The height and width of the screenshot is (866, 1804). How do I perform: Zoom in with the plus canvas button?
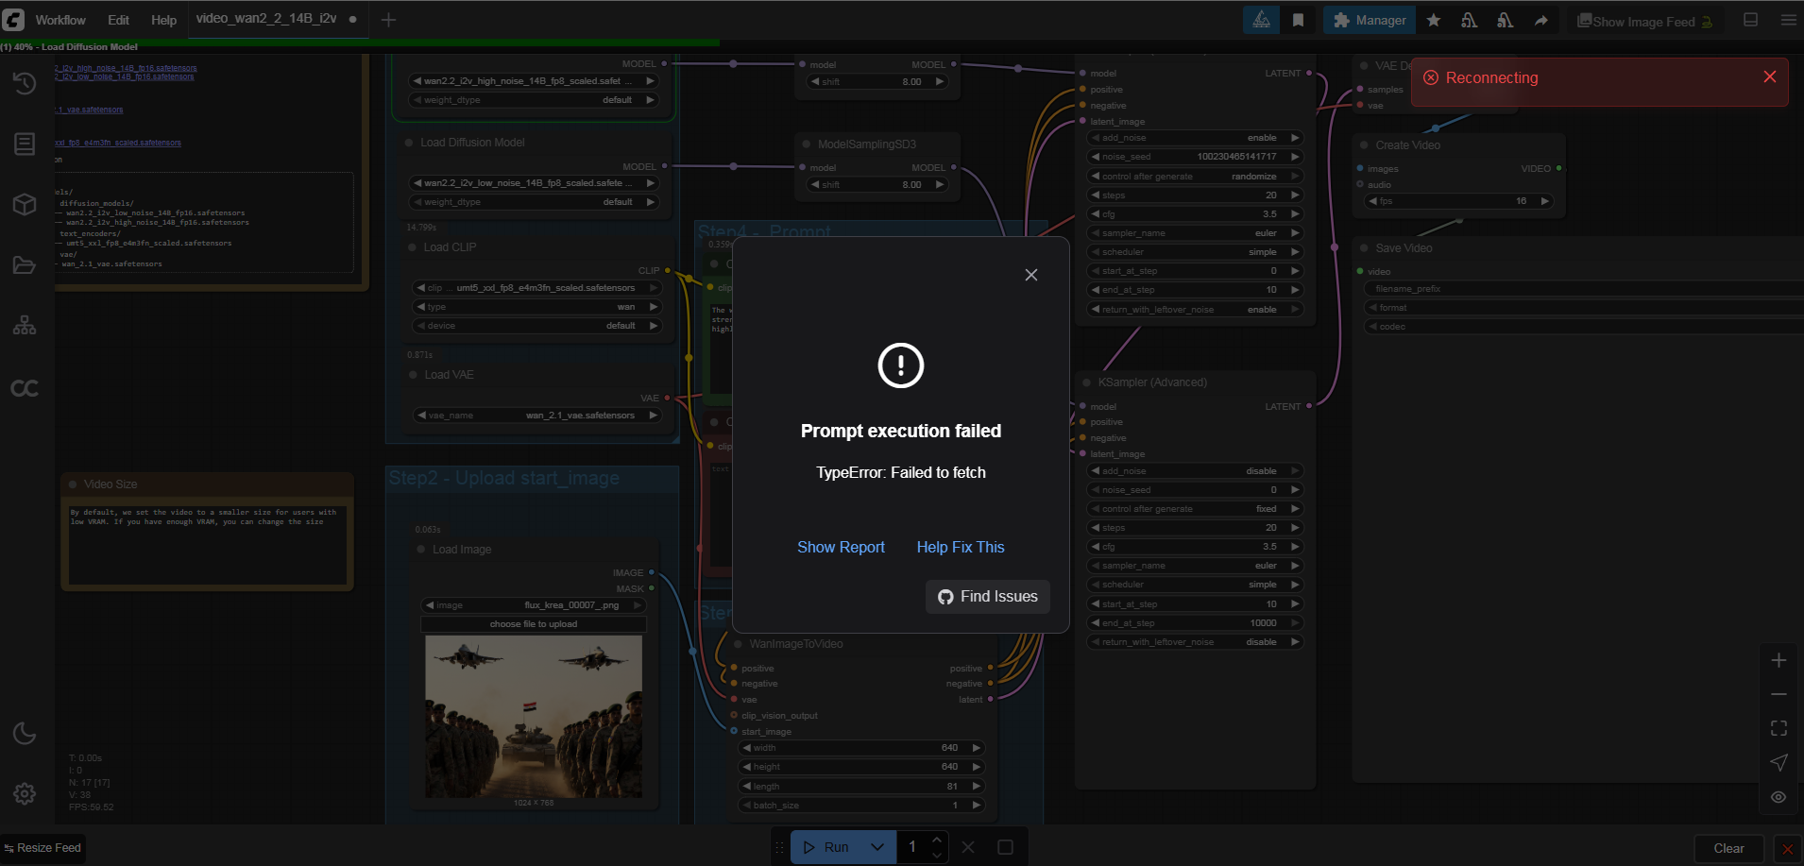tap(1778, 660)
